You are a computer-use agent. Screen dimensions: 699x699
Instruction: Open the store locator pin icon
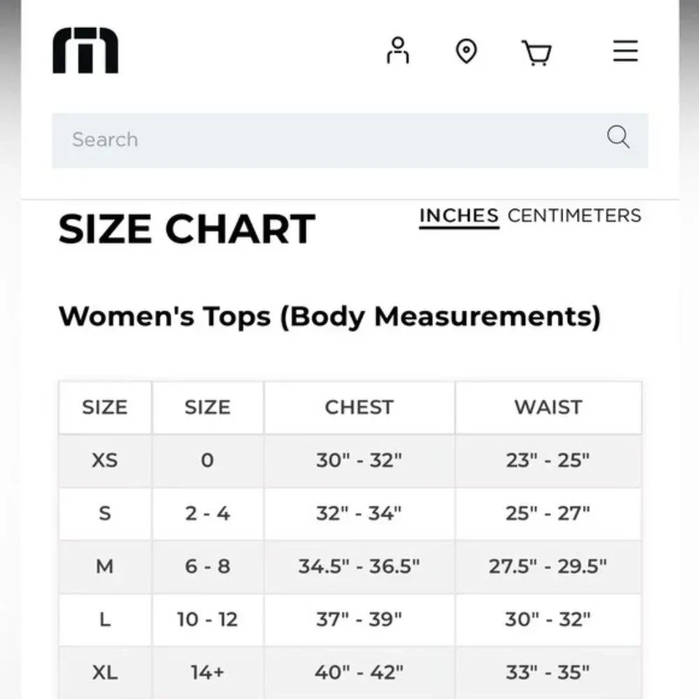click(x=466, y=52)
